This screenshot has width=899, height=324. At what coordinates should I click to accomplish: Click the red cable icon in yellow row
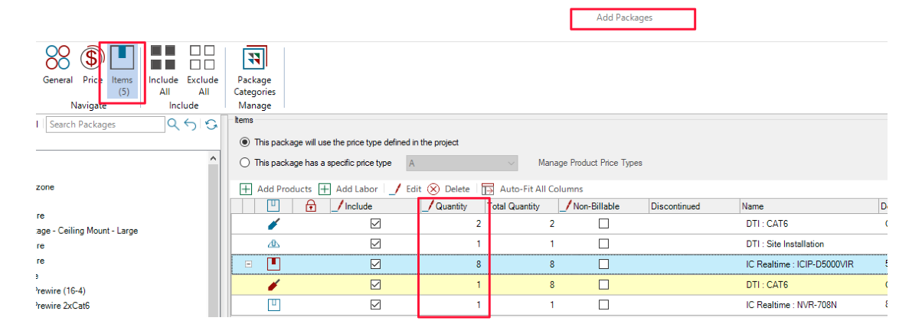[x=274, y=284]
